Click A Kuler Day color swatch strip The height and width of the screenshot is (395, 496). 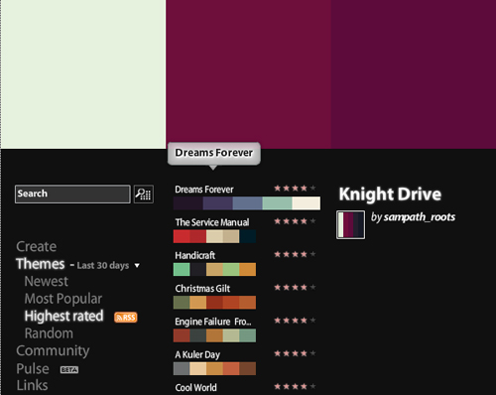pos(214,369)
